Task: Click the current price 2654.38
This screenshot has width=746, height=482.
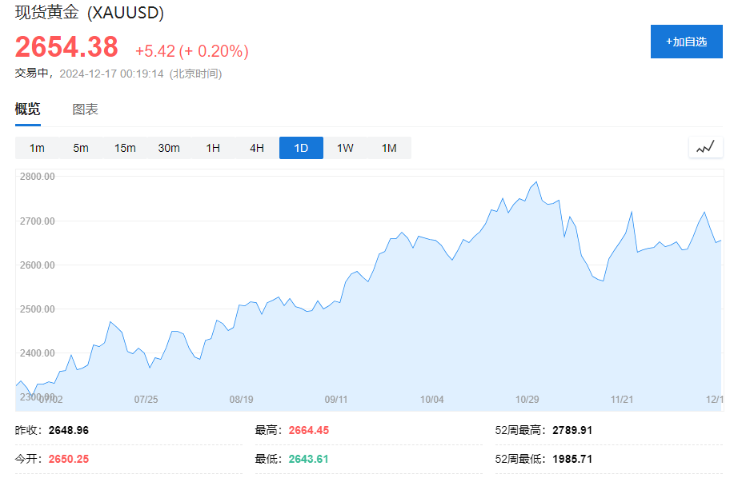Action: (66, 47)
